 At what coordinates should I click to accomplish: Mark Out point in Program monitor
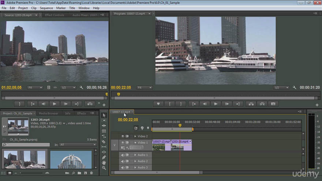point(181,104)
